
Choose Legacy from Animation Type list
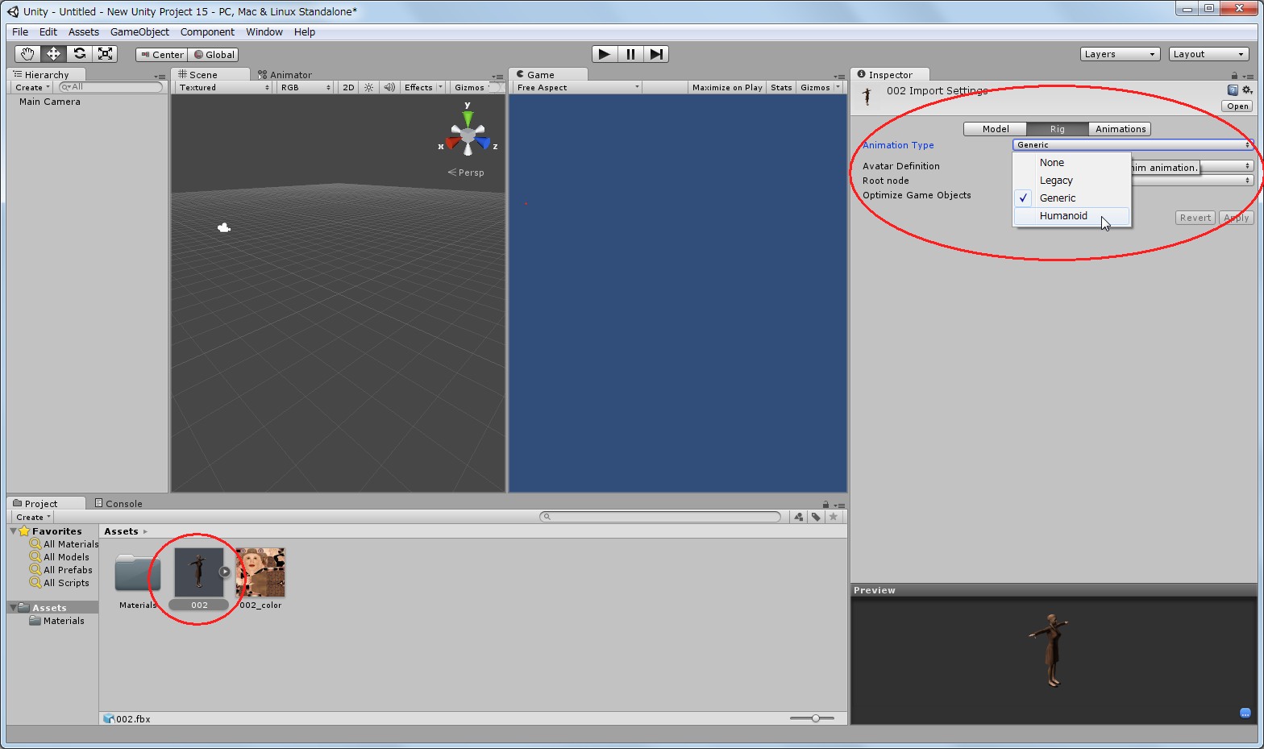click(x=1072, y=181)
